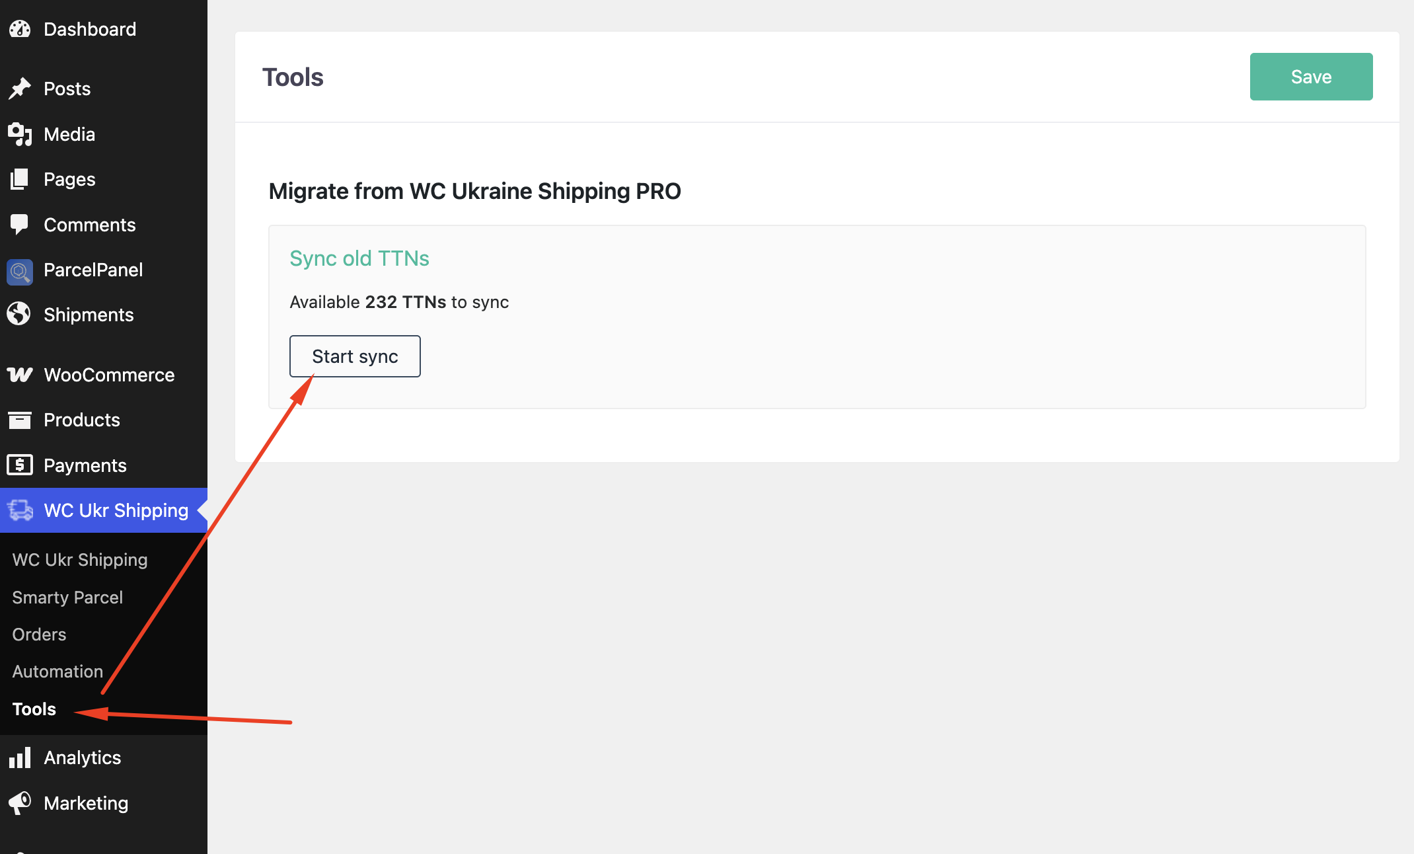
Task: Go to the Posts menu
Action: 104,89
